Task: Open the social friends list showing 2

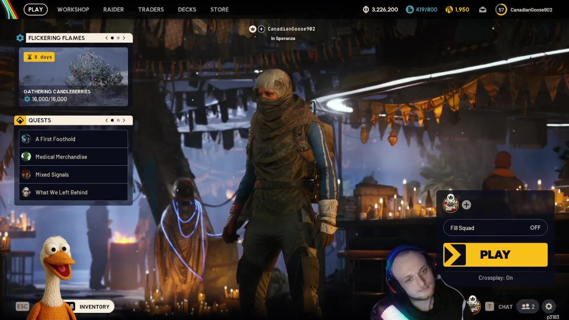Action: [x=529, y=307]
